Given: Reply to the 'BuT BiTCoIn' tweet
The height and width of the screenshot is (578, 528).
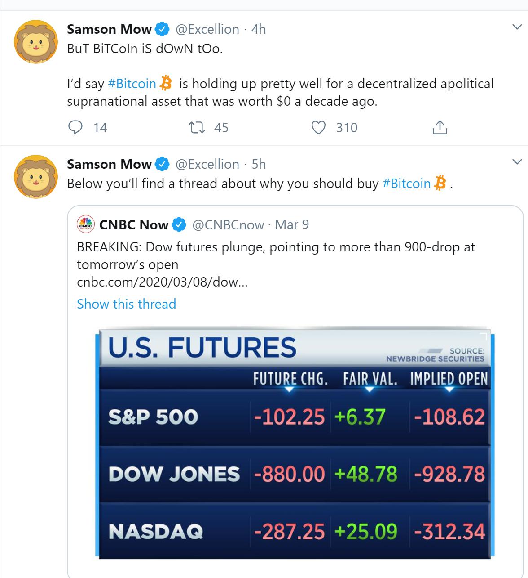Looking at the screenshot, I should click(x=75, y=128).
